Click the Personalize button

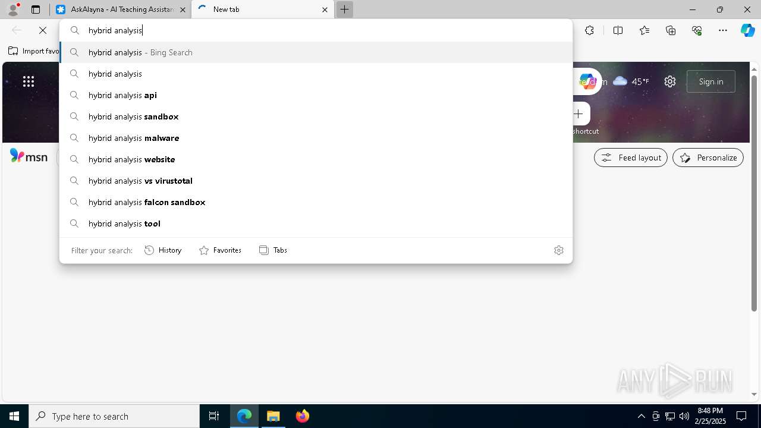click(708, 158)
